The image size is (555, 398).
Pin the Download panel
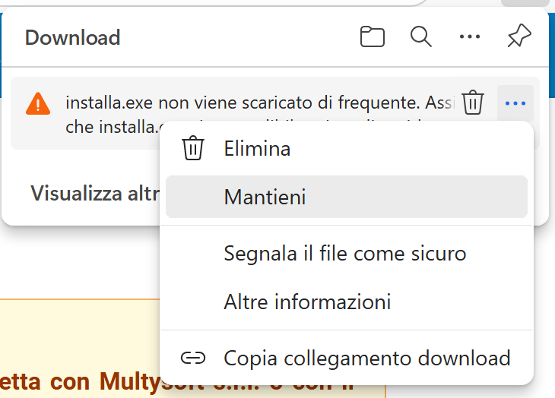[x=519, y=36]
